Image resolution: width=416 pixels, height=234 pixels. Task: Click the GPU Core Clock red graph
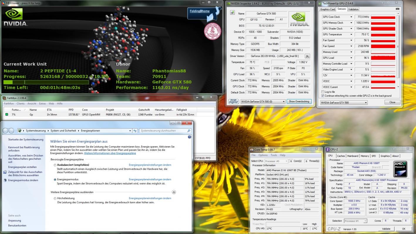383,17
